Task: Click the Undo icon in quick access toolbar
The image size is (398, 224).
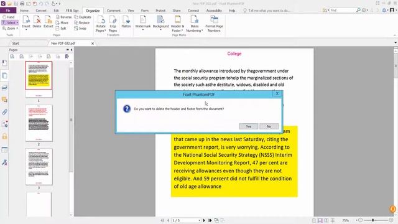Action: (x=41, y=4)
